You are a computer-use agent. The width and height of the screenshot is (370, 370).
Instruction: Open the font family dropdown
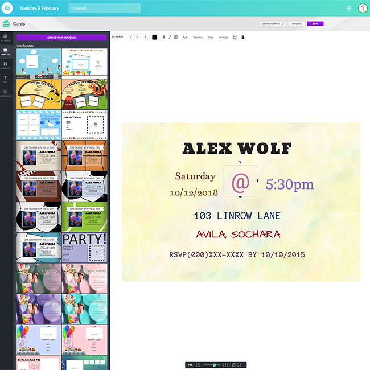(122, 37)
